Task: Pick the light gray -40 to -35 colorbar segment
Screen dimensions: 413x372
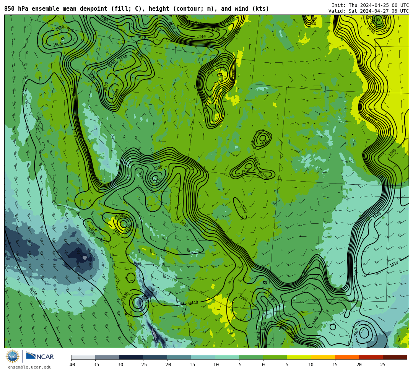Action: pos(83,357)
